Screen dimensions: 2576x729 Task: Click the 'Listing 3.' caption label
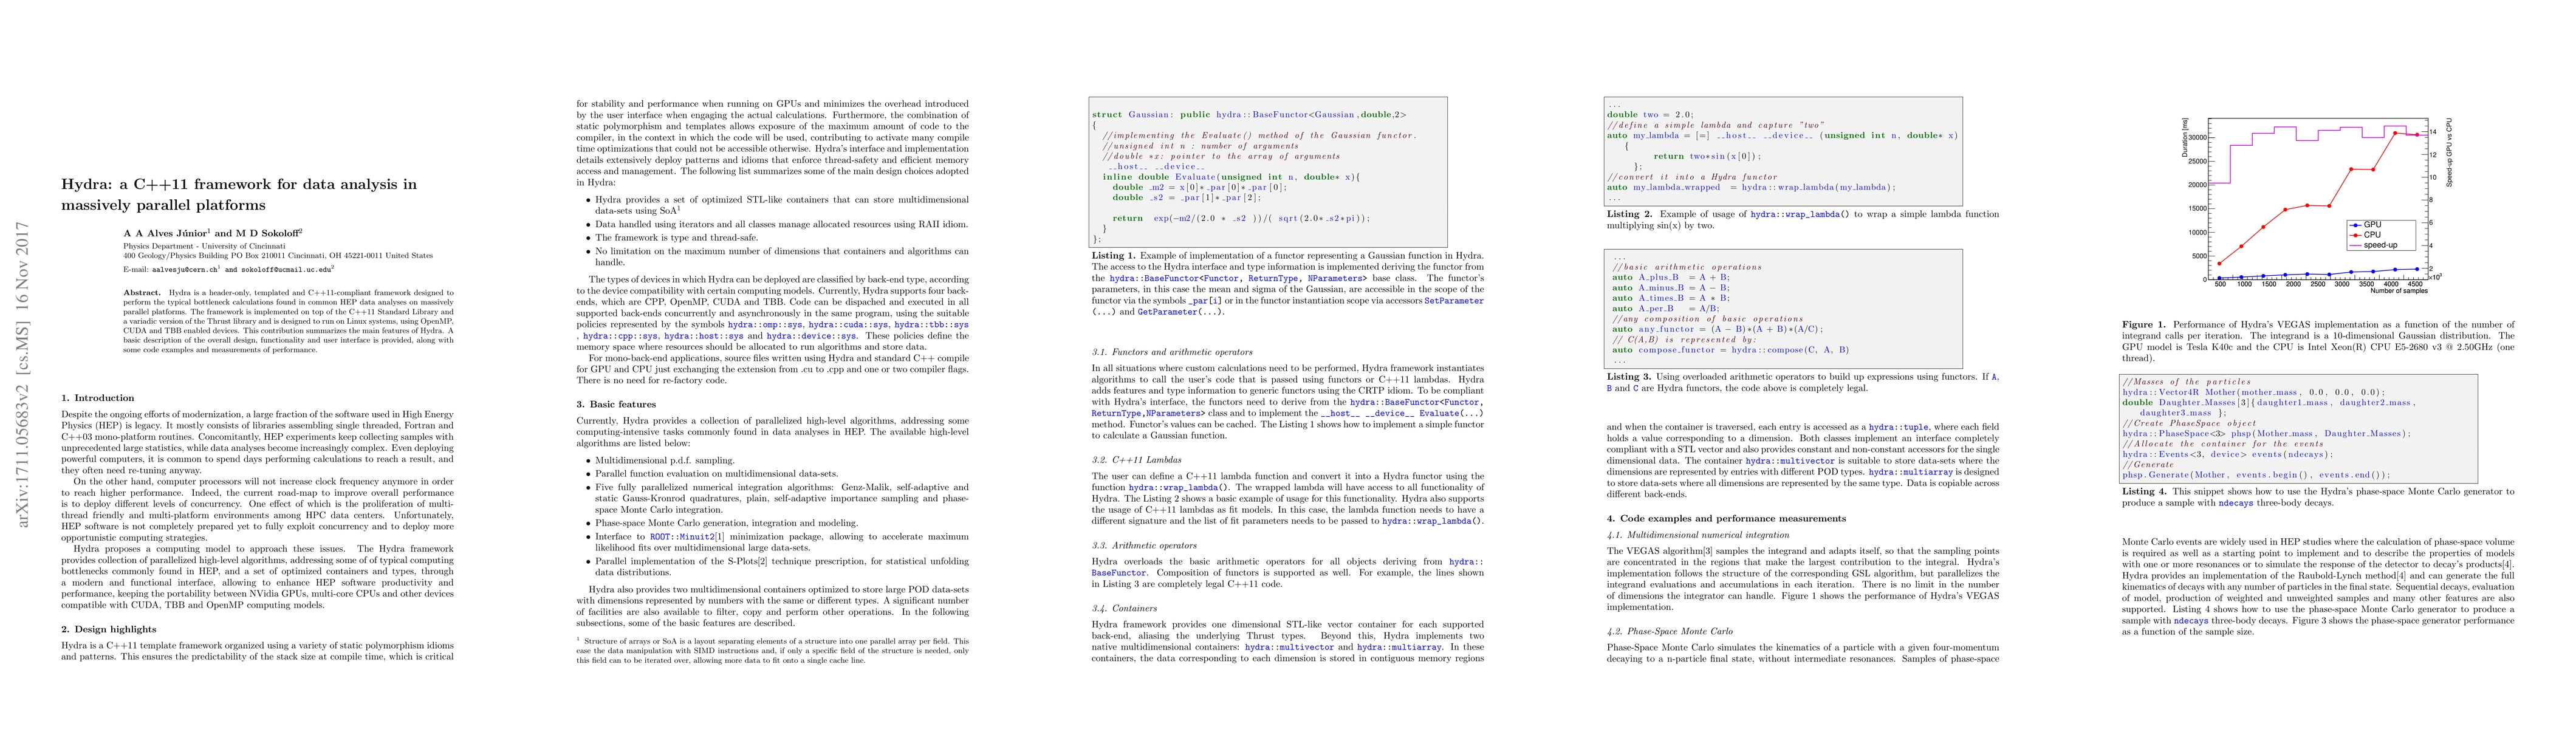click(x=1629, y=377)
